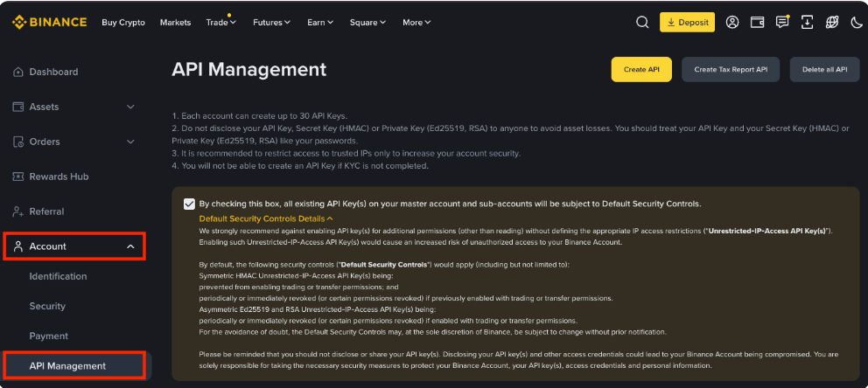This screenshot has height=388, width=868.
Task: Uncheck the Default Security Controls checkbox
Action: coord(190,204)
